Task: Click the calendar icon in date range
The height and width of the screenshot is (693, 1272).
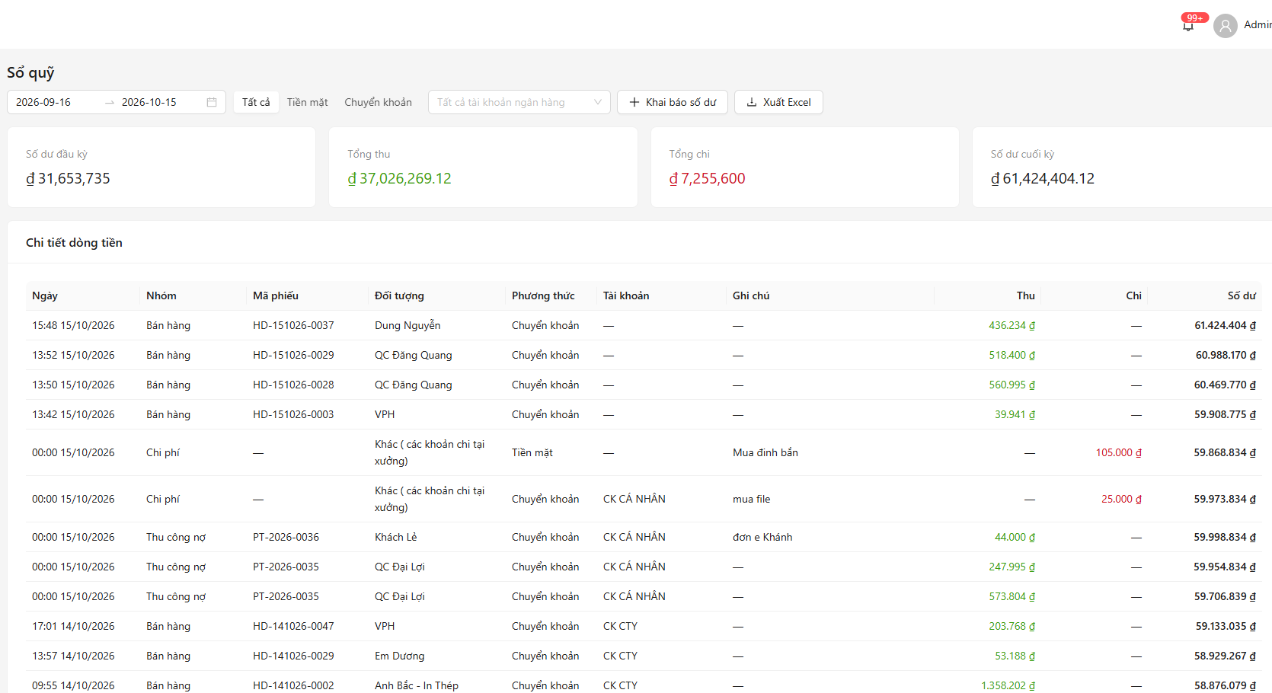Action: pyautogui.click(x=212, y=102)
